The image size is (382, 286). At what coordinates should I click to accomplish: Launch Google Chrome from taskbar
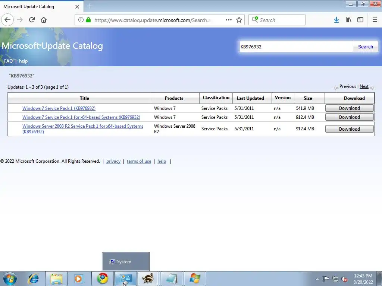[103, 279]
